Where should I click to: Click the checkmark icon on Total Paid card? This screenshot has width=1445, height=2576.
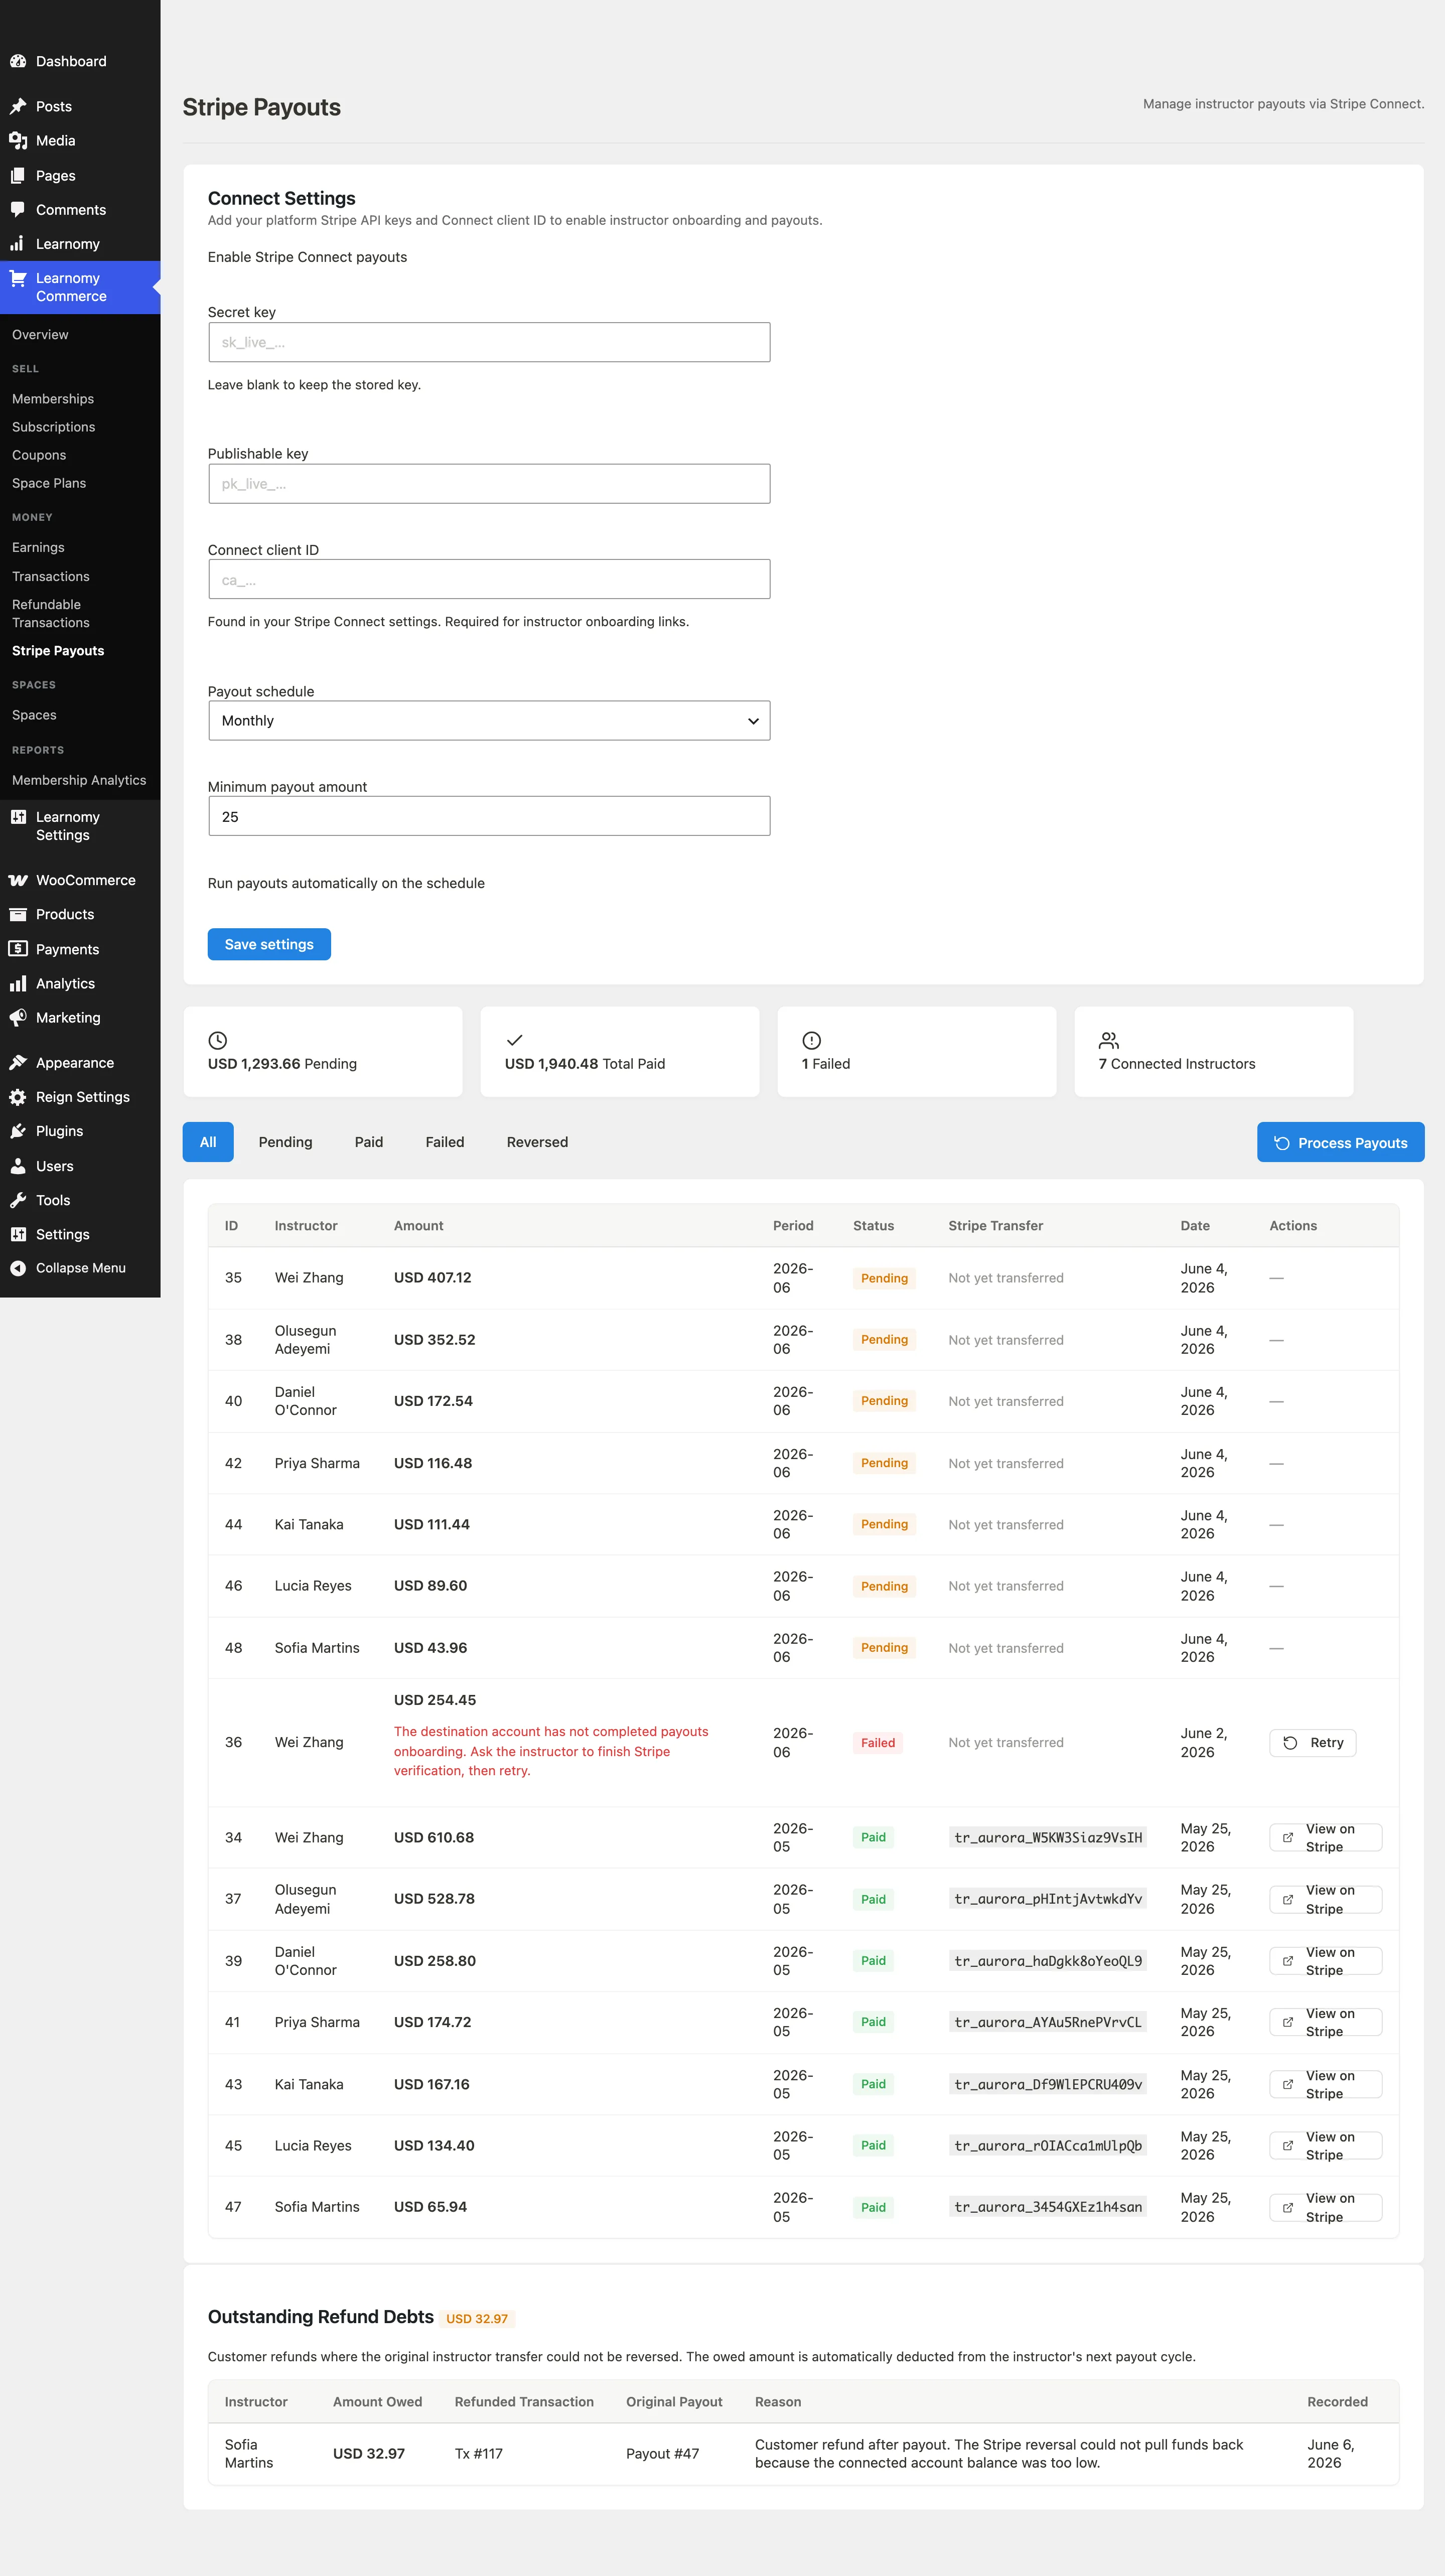[x=514, y=1040]
